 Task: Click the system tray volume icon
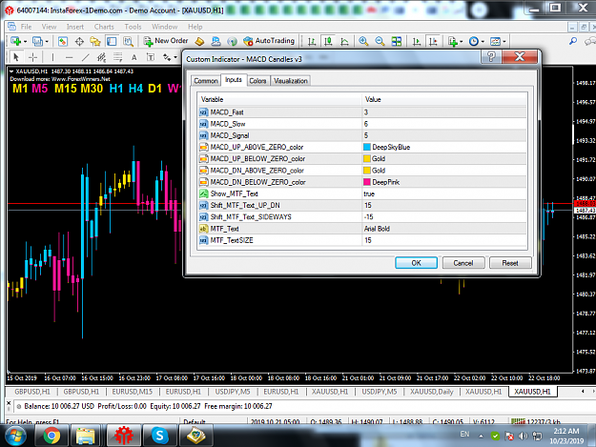(523, 437)
